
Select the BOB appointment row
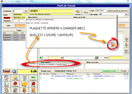[84, 79]
